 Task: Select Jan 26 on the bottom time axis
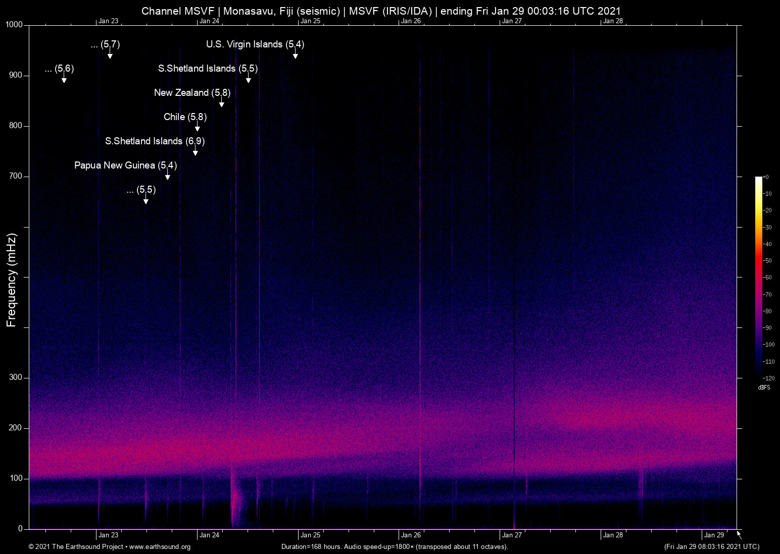point(411,535)
